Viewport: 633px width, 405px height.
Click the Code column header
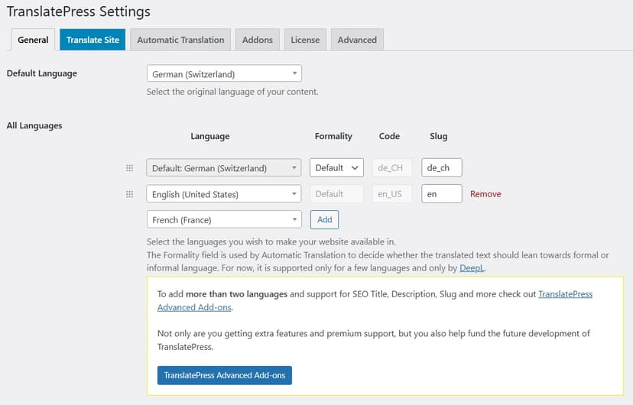[389, 136]
